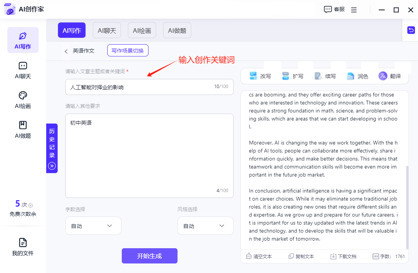Open the 风格选择 dropdown
The width and height of the screenshot is (418, 273).
[x=205, y=226]
